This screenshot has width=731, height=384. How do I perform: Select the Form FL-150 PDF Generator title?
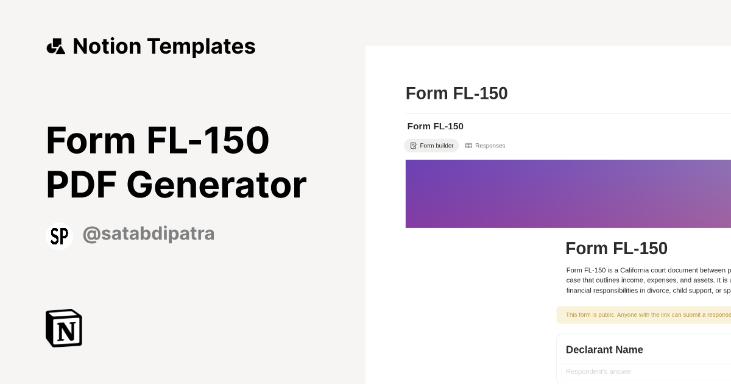click(175, 162)
